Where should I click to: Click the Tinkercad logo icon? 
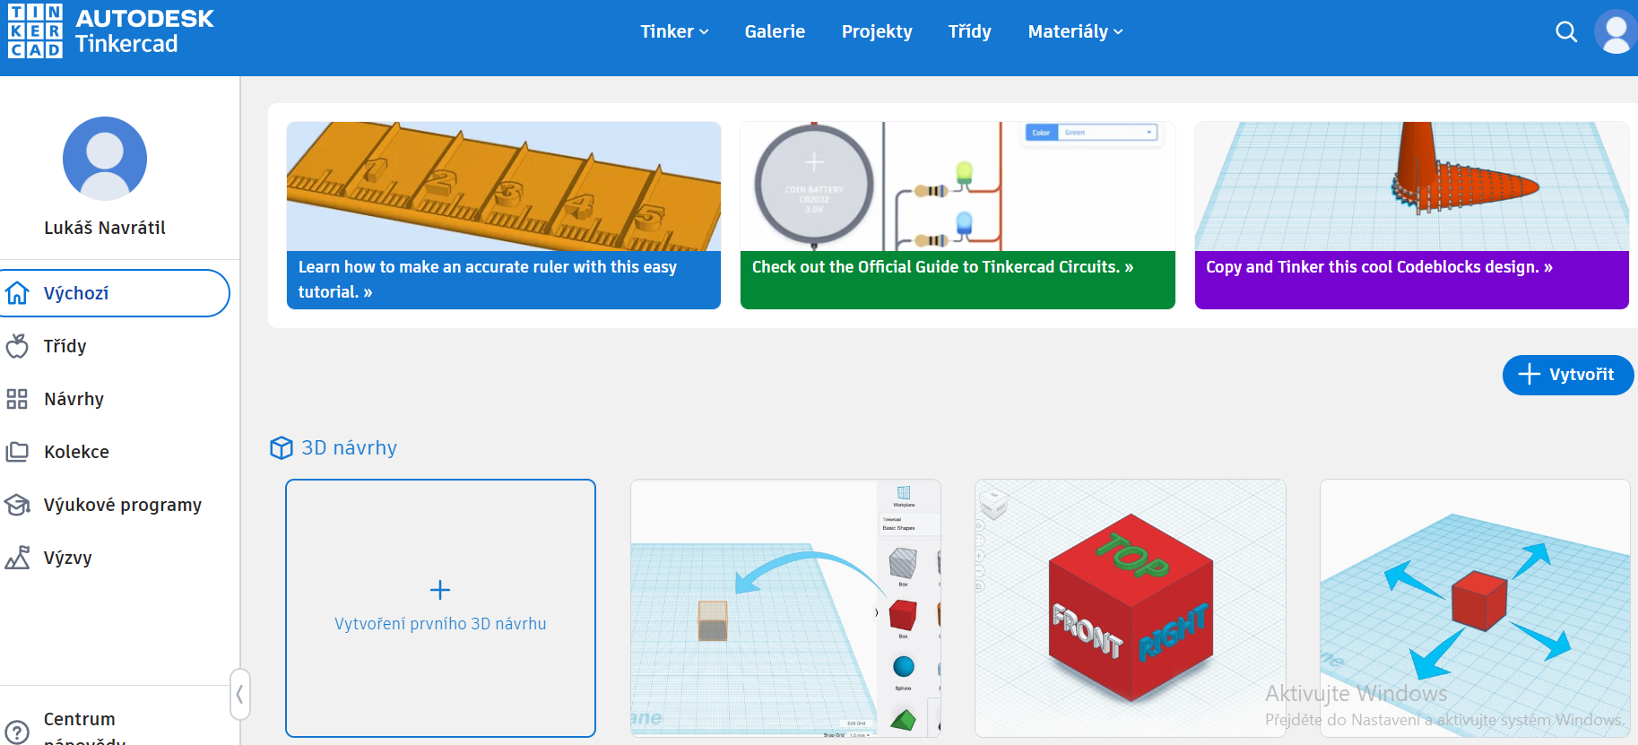tap(35, 31)
